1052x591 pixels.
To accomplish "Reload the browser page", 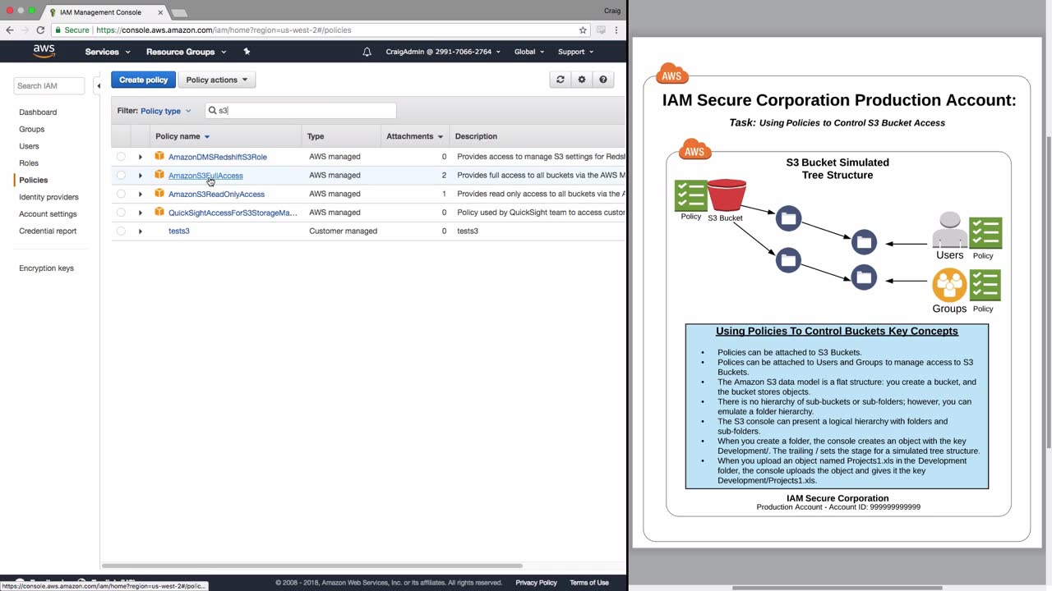I will point(40,30).
